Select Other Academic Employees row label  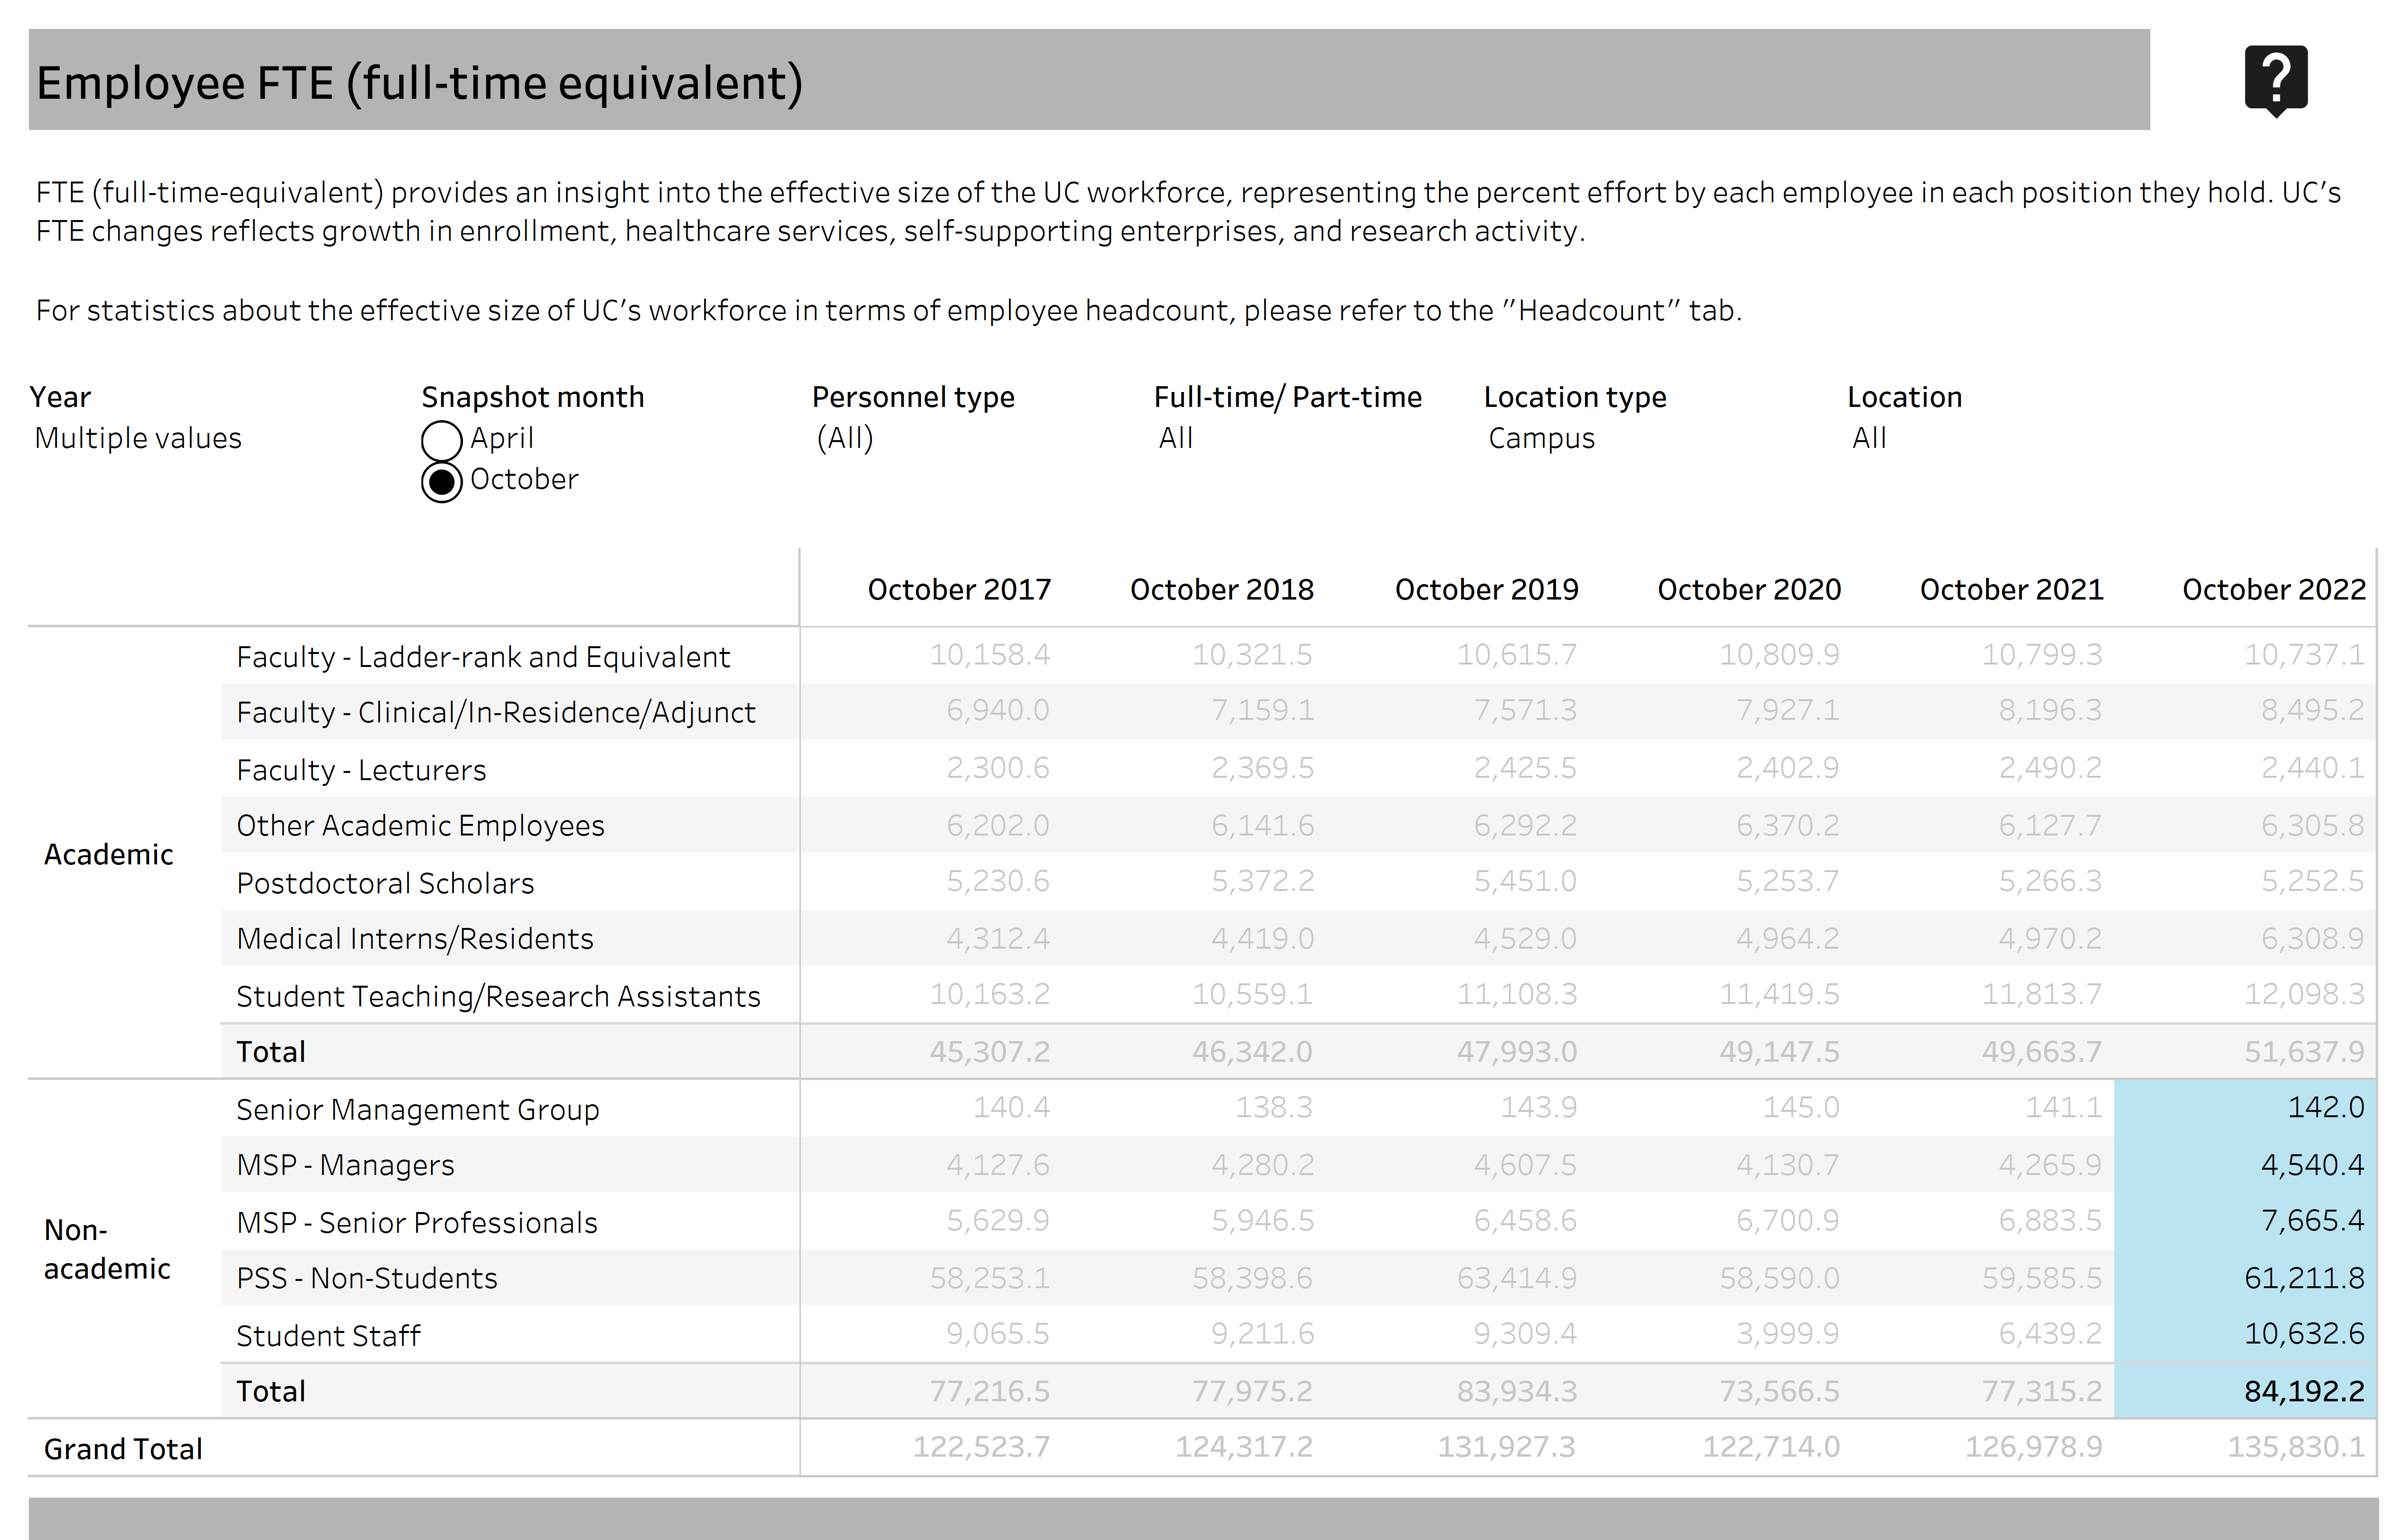click(x=420, y=825)
